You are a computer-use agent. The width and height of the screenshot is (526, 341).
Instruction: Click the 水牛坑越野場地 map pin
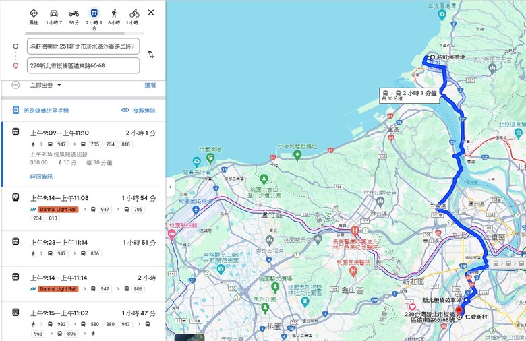tap(297, 155)
